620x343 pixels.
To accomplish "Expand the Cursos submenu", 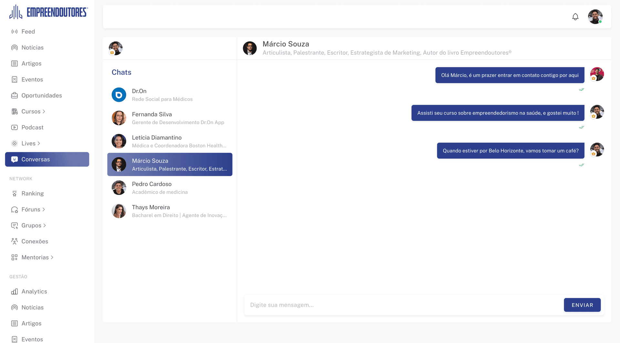I will tap(44, 112).
